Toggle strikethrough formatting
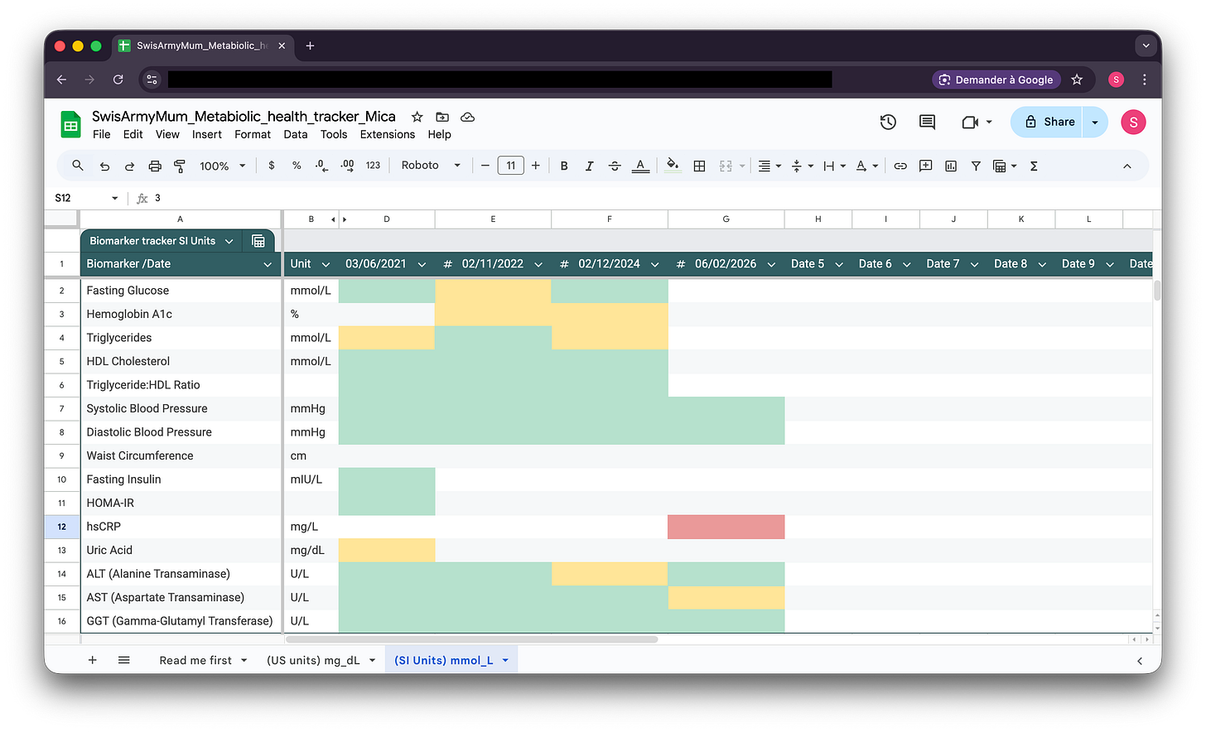The width and height of the screenshot is (1206, 732). pos(615,166)
